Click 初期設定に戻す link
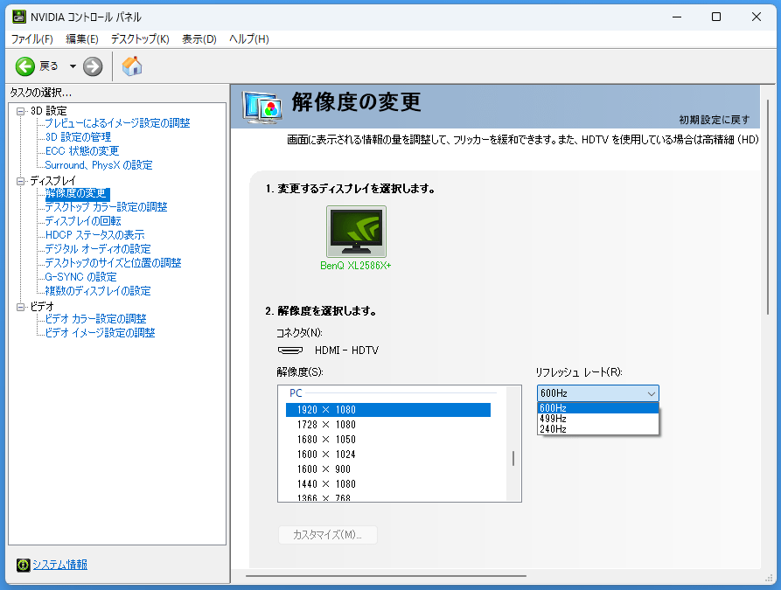 click(x=715, y=120)
